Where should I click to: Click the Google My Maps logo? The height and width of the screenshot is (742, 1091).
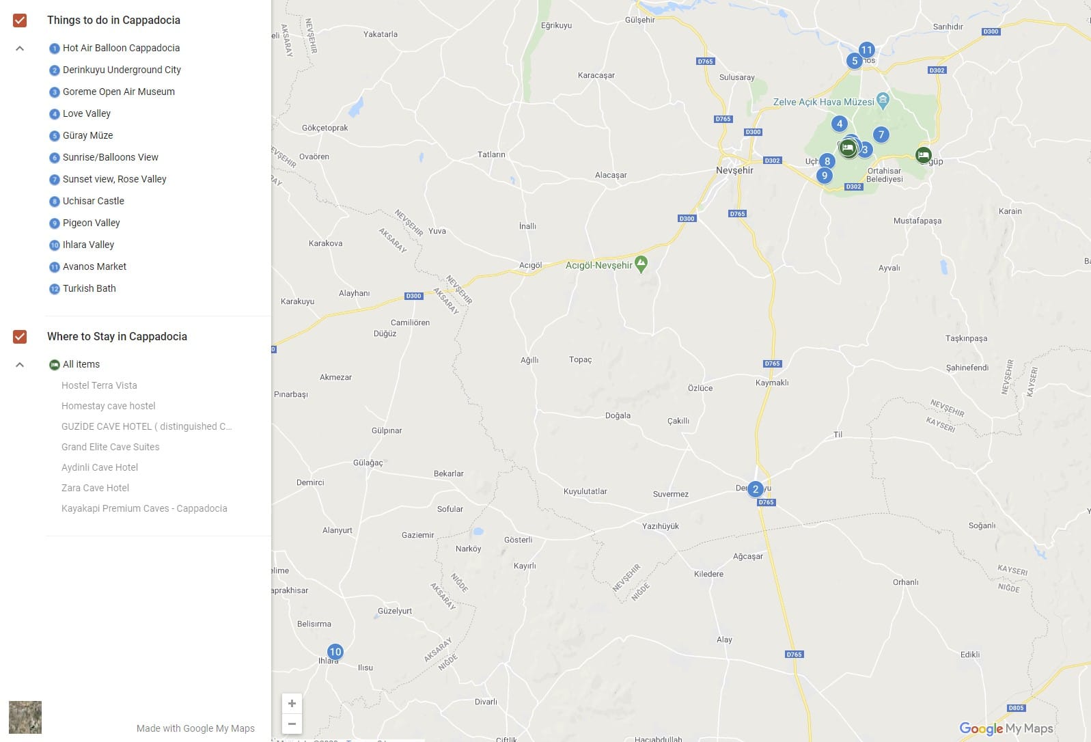point(1006,728)
